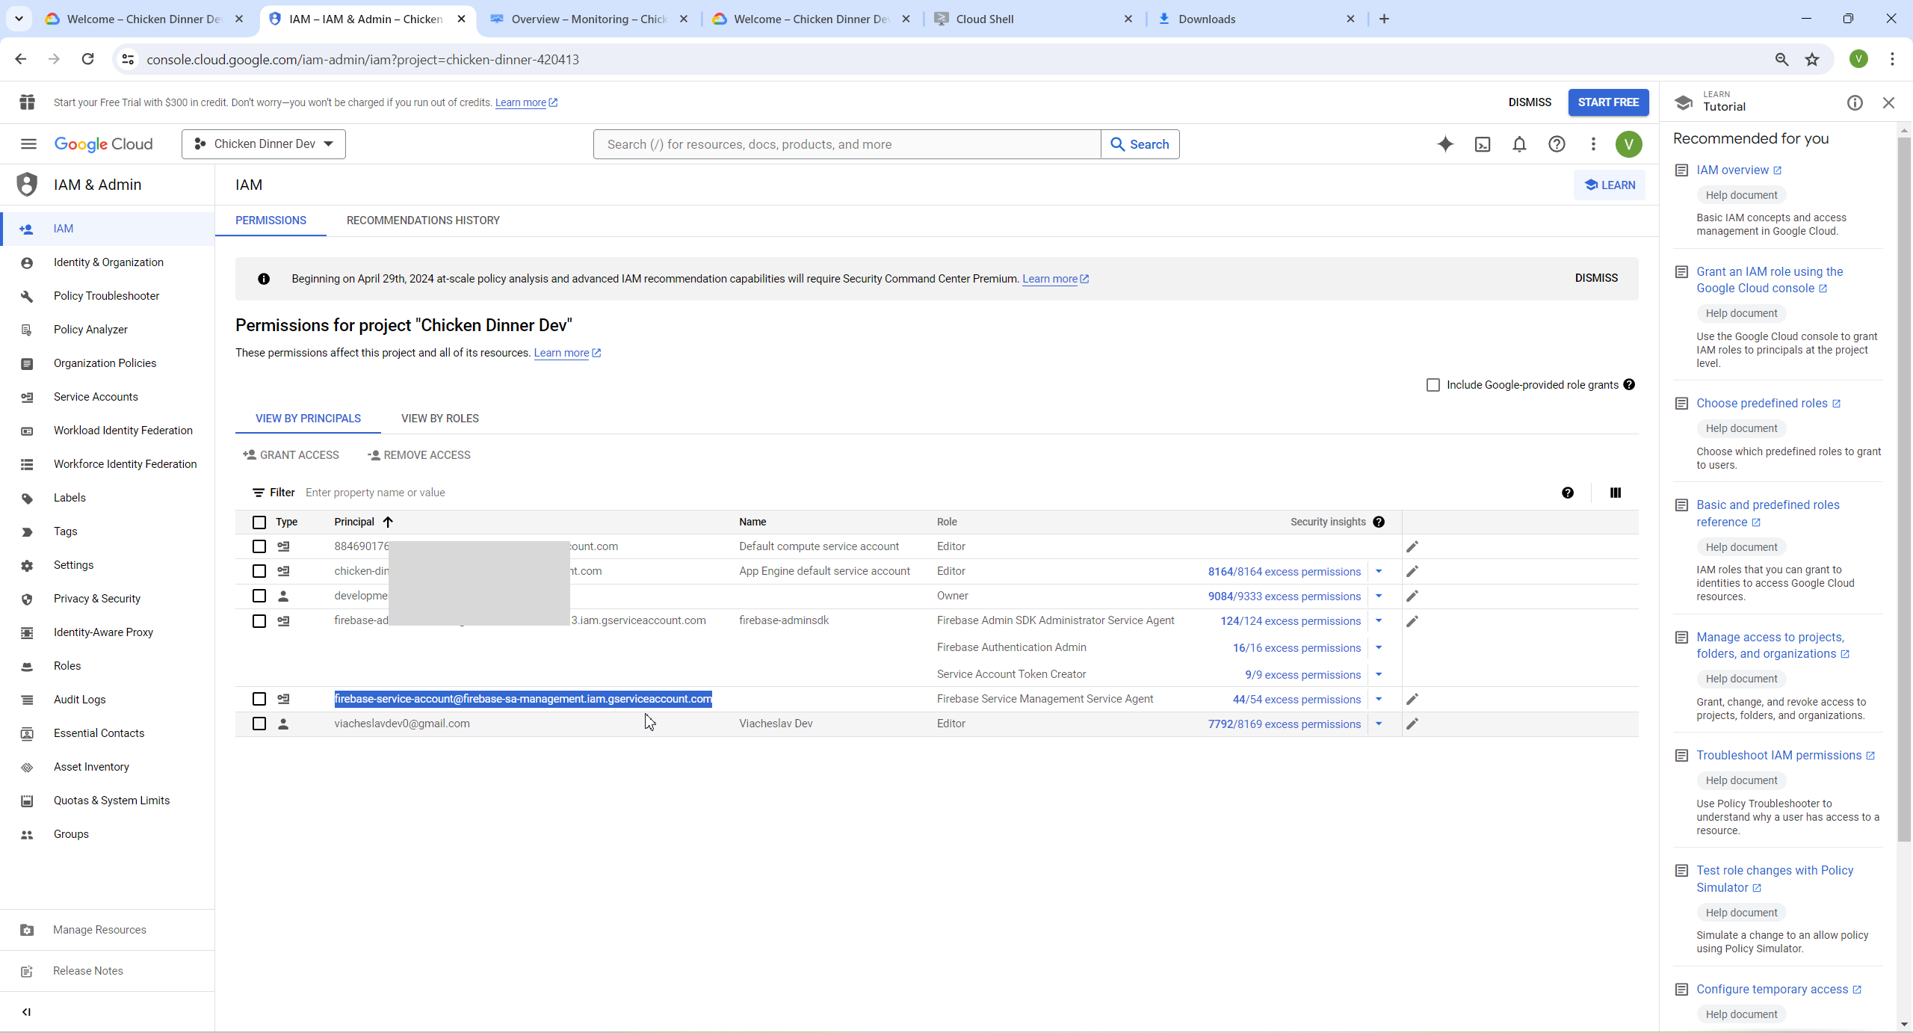The image size is (1913, 1033).
Task: Check the firebase-service-account row checkbox
Action: (259, 699)
